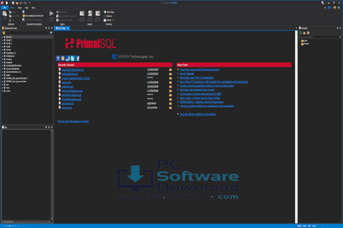Toggle pin on the Snippets panel
This screenshot has width=343, height=228.
[337, 28]
